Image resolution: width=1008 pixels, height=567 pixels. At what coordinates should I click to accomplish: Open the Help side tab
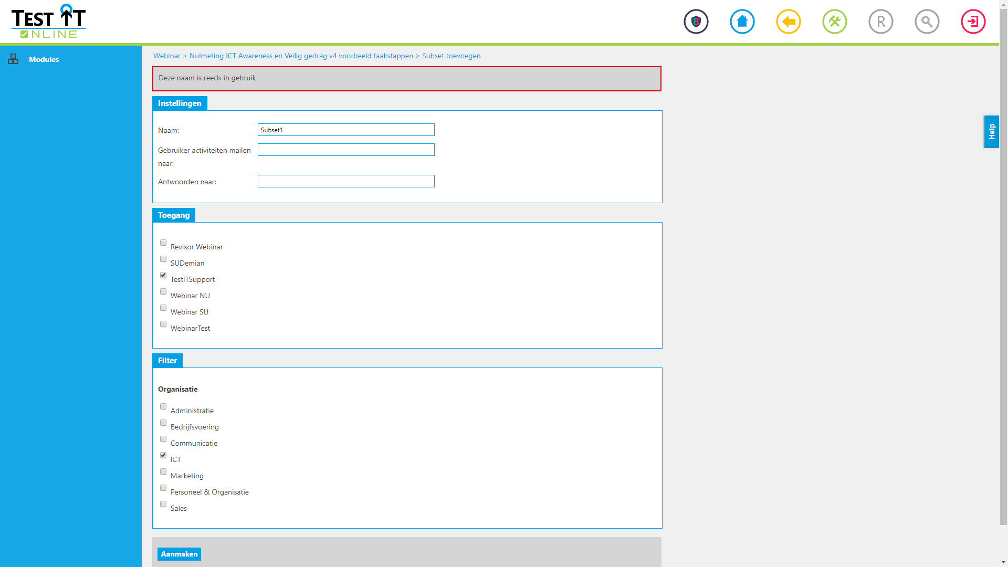coord(991,131)
